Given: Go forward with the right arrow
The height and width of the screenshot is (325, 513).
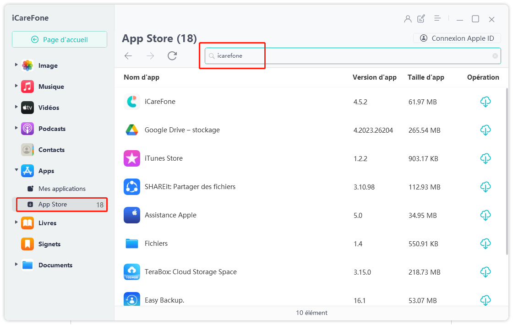Looking at the screenshot, I should click(150, 56).
